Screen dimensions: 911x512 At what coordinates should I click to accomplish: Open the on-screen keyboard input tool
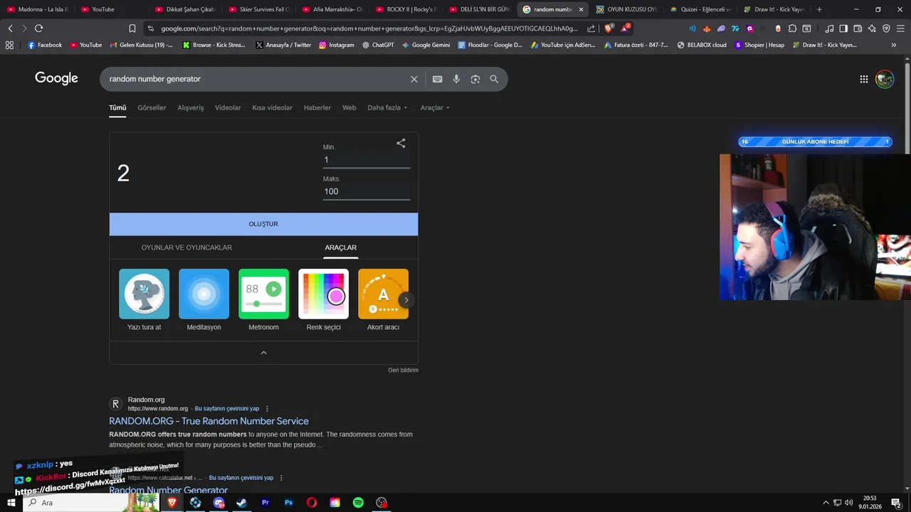coord(437,79)
